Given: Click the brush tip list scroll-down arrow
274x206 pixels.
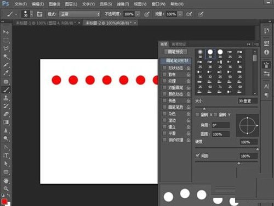Looking at the screenshot, I should pyautogui.click(x=255, y=93).
